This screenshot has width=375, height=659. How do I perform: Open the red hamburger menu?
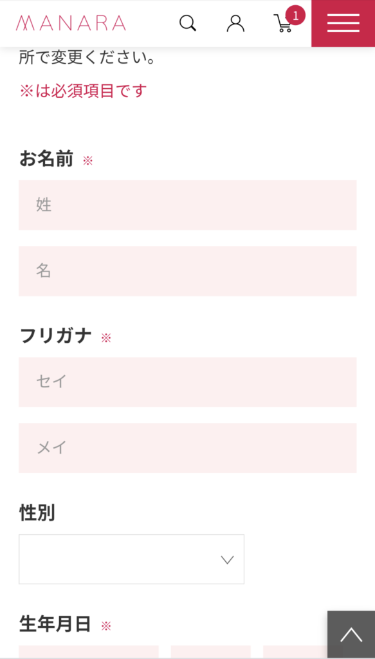point(343,23)
